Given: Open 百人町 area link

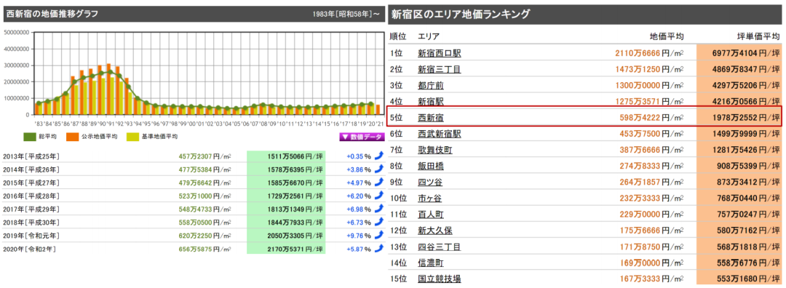Looking at the screenshot, I should point(431,215).
